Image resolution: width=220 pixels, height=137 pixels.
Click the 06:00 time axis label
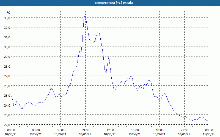click(x=61, y=130)
